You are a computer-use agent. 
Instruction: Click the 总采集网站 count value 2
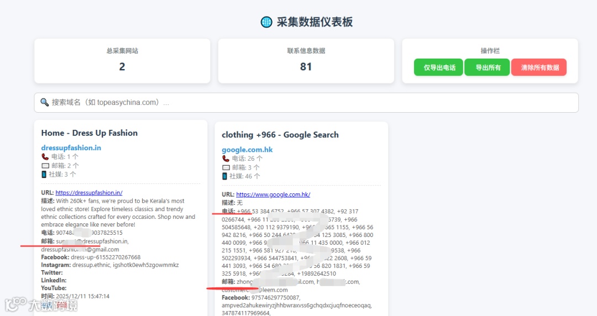[x=122, y=67]
